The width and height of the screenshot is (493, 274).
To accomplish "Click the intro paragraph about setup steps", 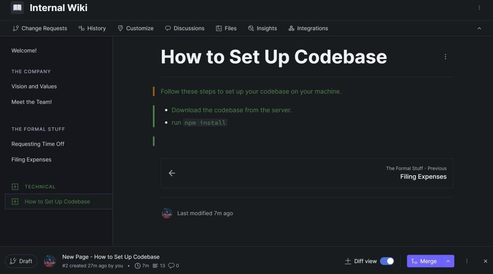I will click(x=251, y=91).
